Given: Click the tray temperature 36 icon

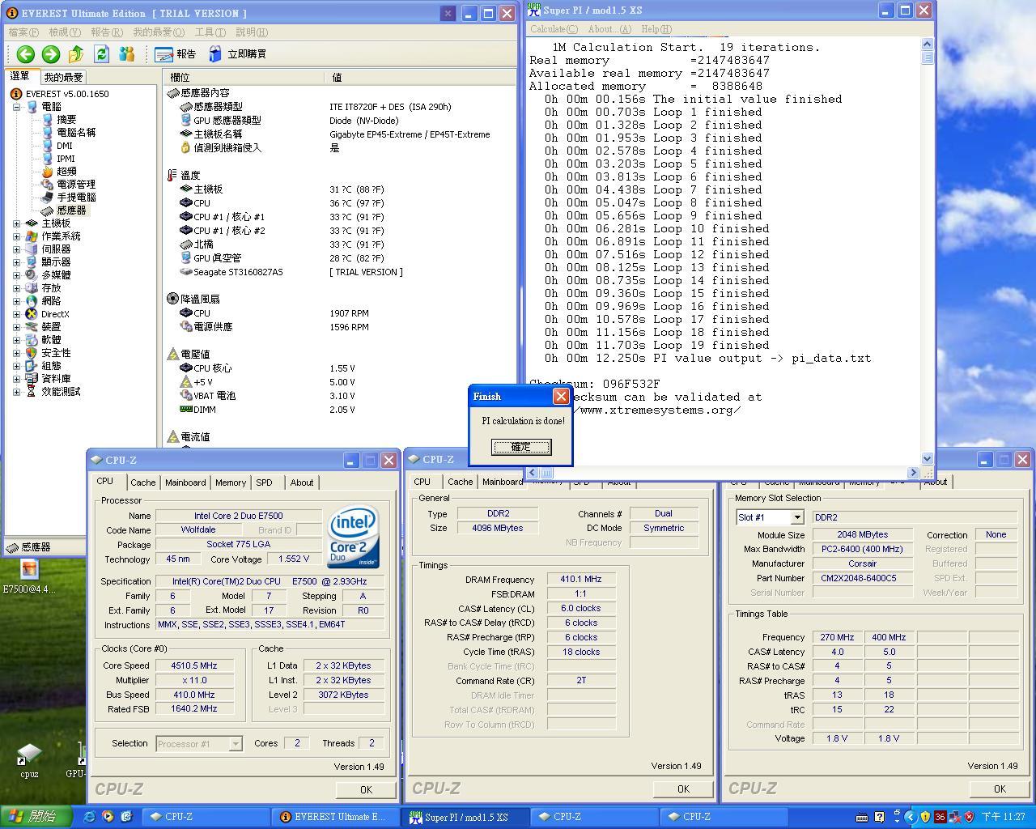Looking at the screenshot, I should pyautogui.click(x=940, y=817).
